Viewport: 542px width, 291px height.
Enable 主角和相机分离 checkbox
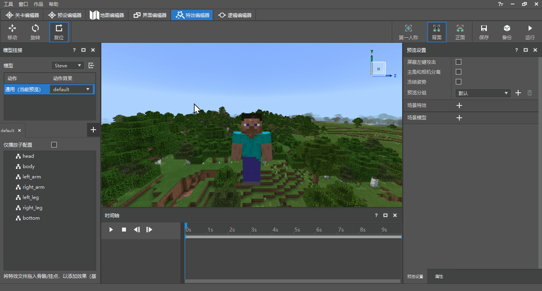459,72
